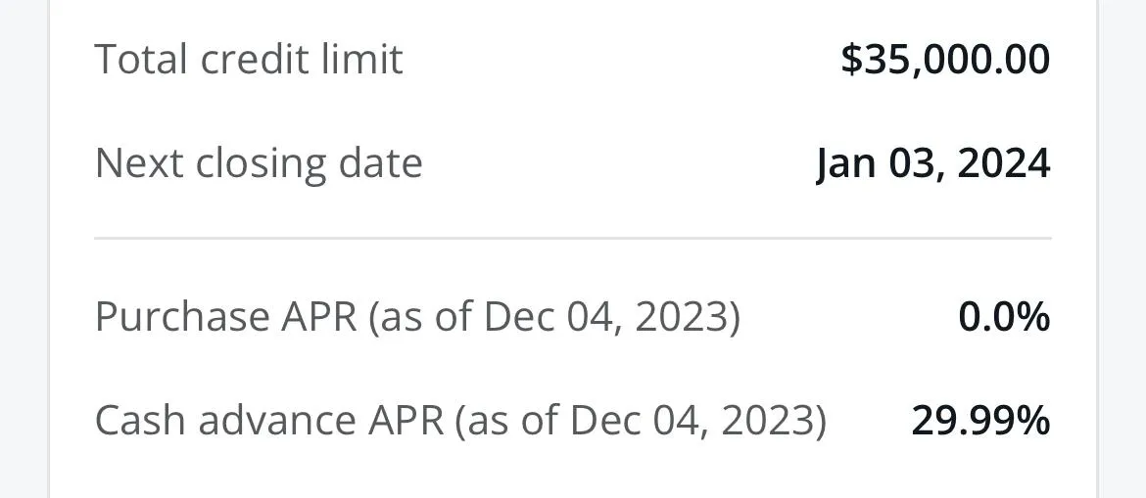Click the word 'Cash' in advance APR row
Viewport: 1146px width, 498px height.
pos(140,421)
